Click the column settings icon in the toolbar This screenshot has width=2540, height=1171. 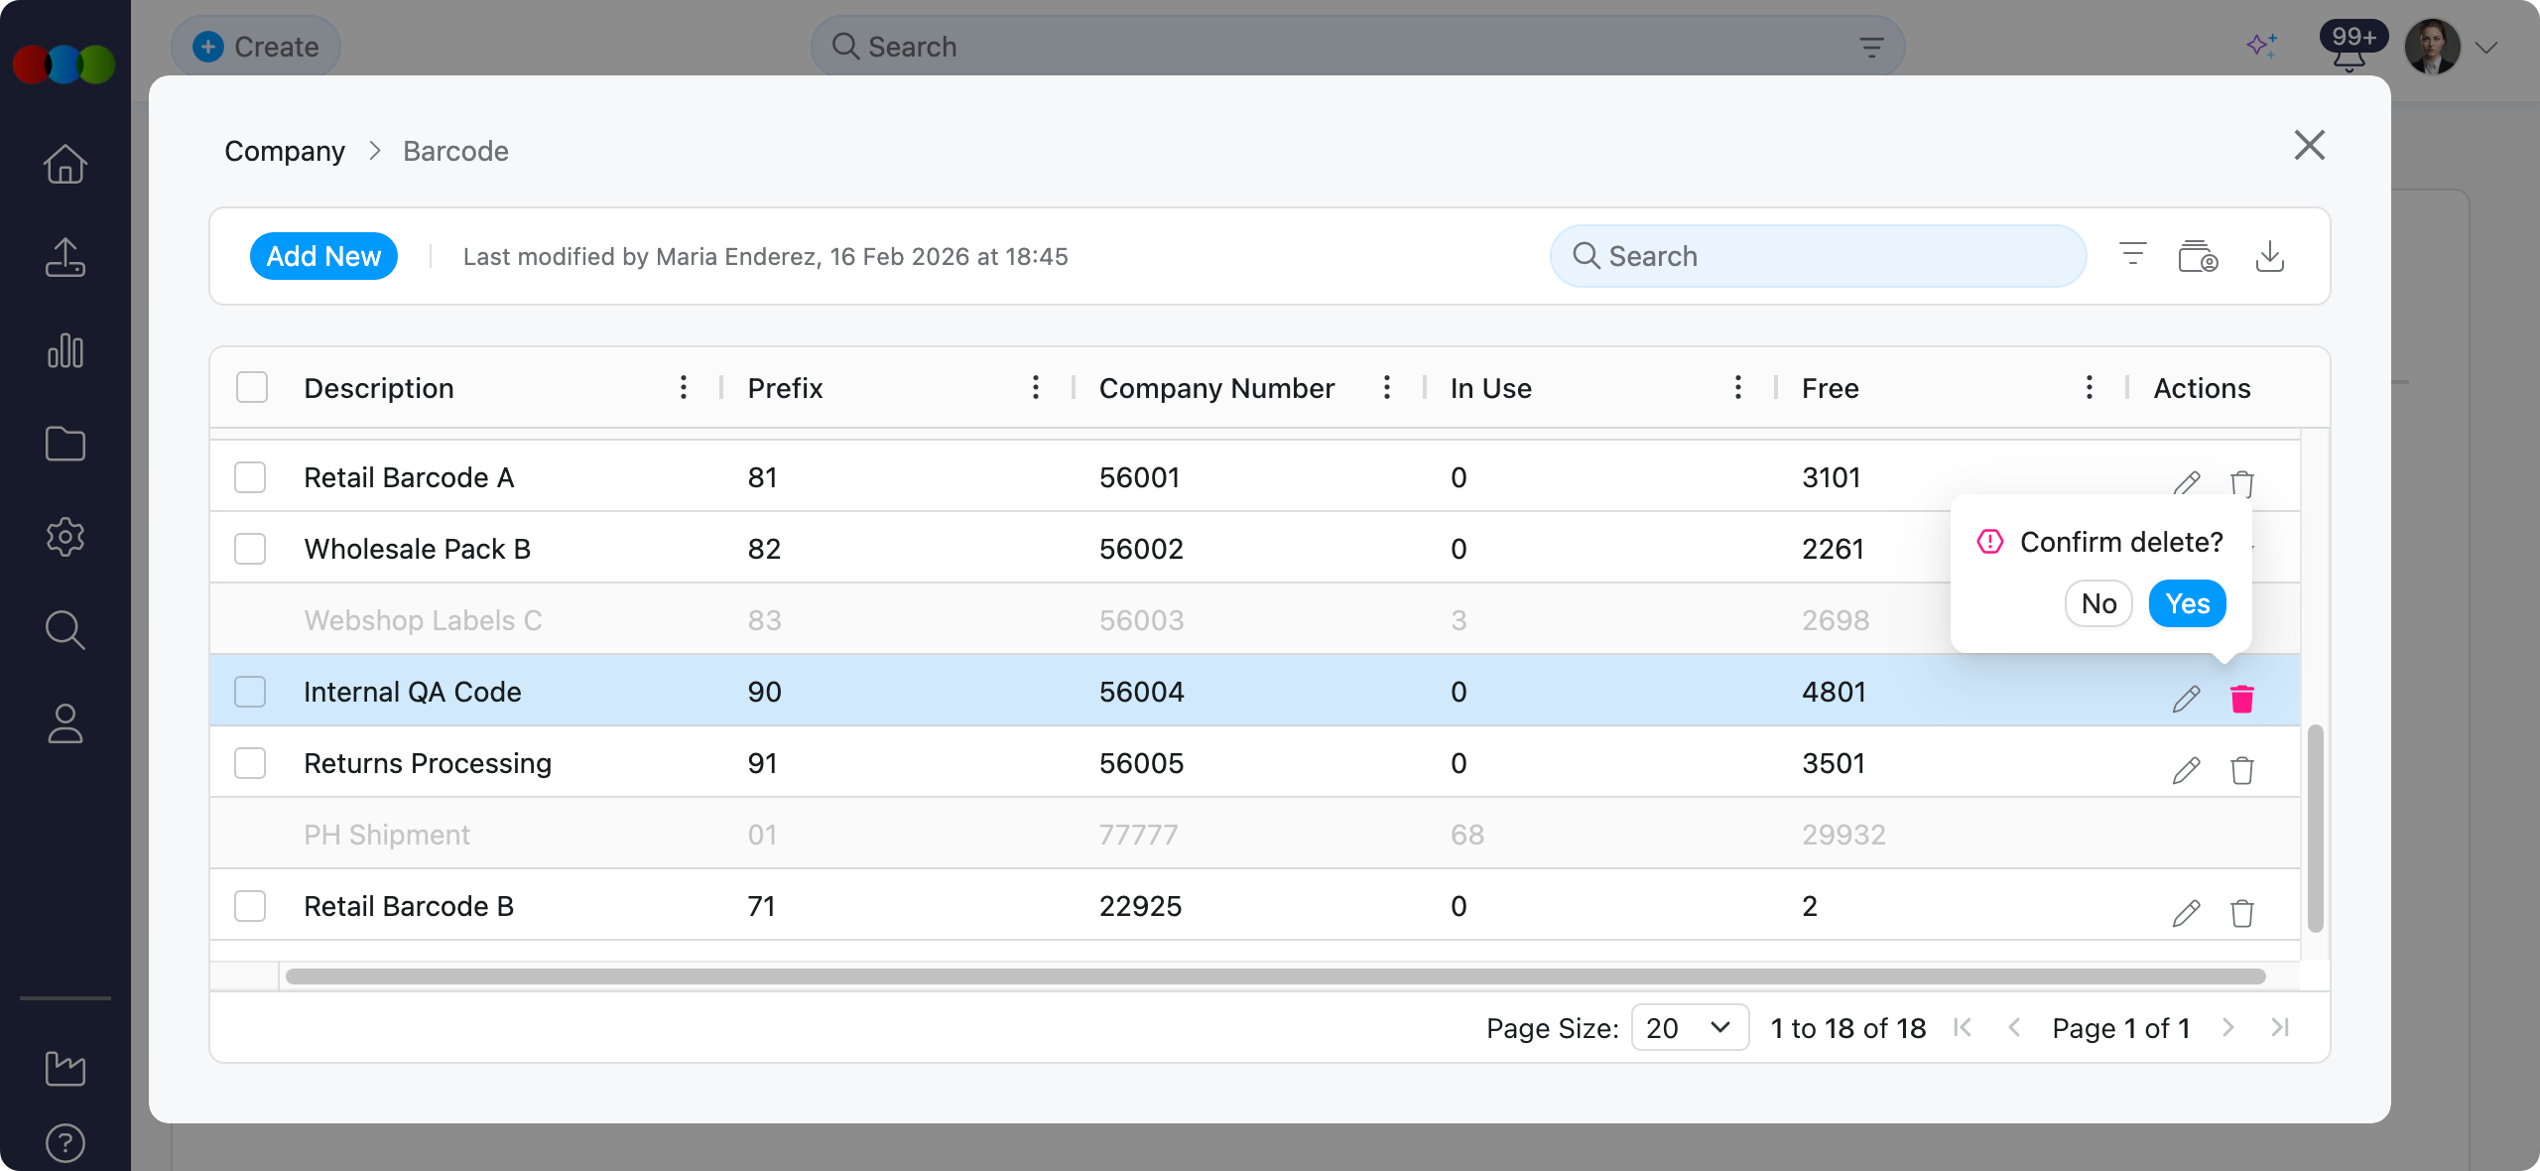click(x=2198, y=257)
